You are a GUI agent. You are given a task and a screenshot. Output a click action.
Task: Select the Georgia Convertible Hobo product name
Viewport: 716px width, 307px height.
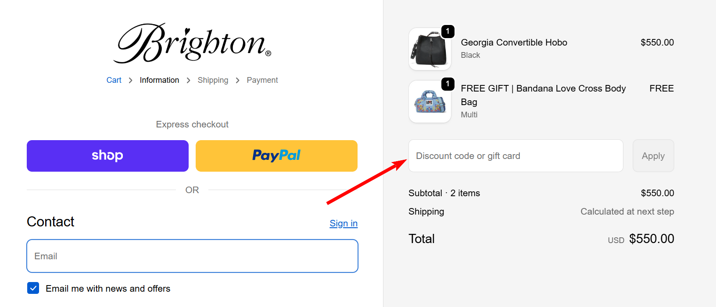(x=514, y=42)
